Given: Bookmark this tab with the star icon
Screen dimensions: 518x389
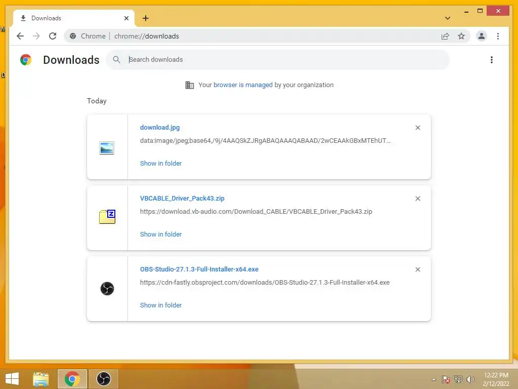Looking at the screenshot, I should click(x=461, y=36).
